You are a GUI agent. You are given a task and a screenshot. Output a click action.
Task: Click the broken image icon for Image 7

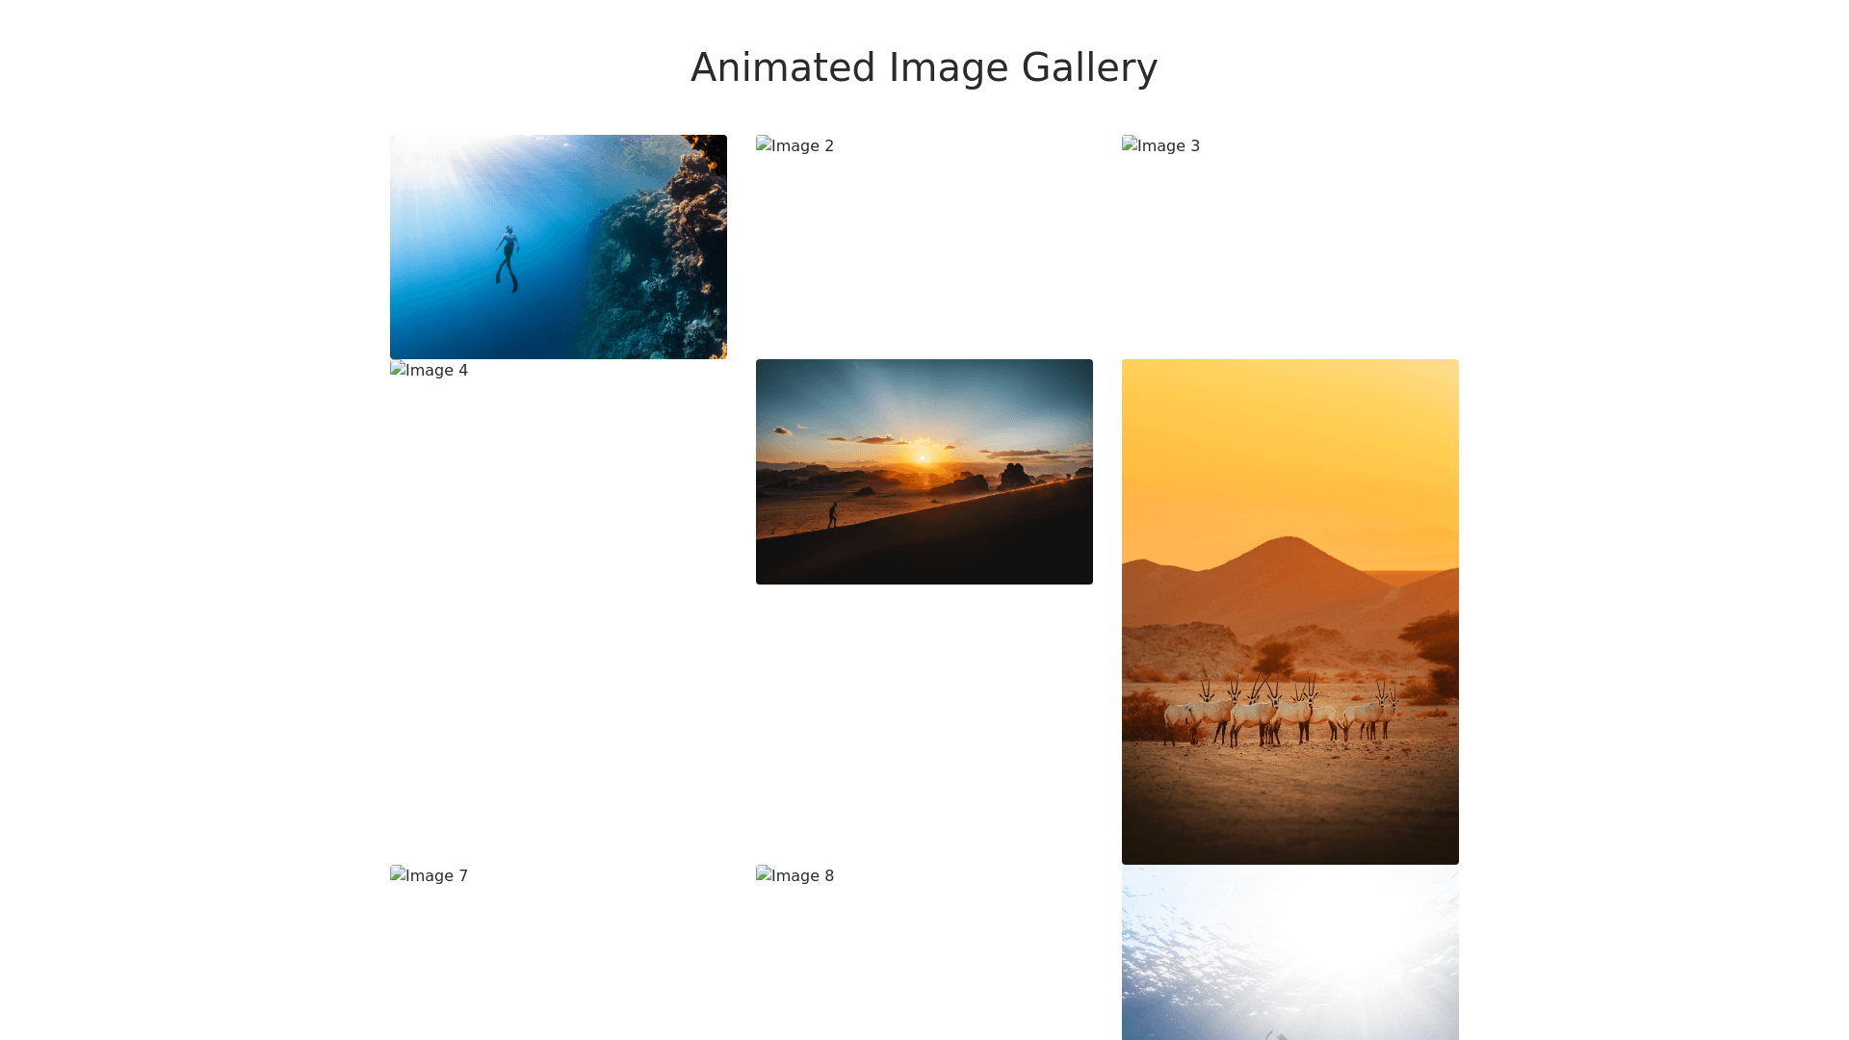click(398, 875)
